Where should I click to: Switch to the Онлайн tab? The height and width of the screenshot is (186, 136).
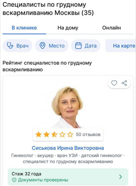pyautogui.click(x=112, y=28)
